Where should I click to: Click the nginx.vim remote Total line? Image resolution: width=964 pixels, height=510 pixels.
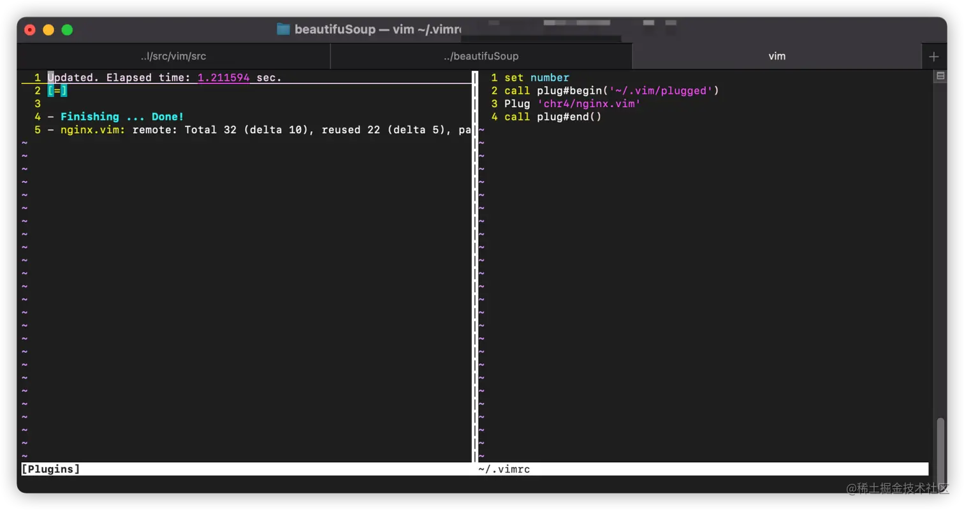(259, 130)
